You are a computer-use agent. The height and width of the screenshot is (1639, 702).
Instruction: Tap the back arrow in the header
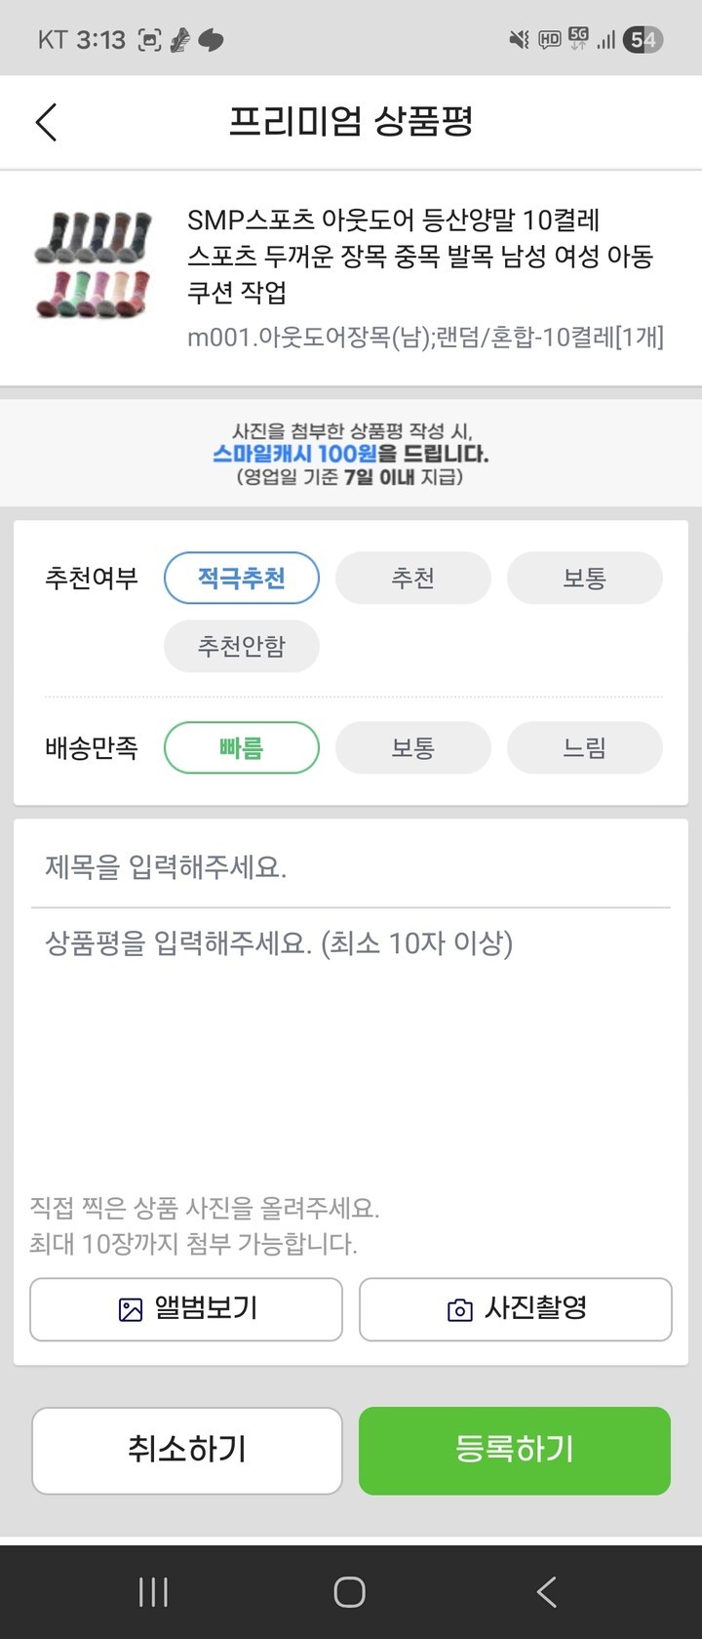pyautogui.click(x=46, y=123)
